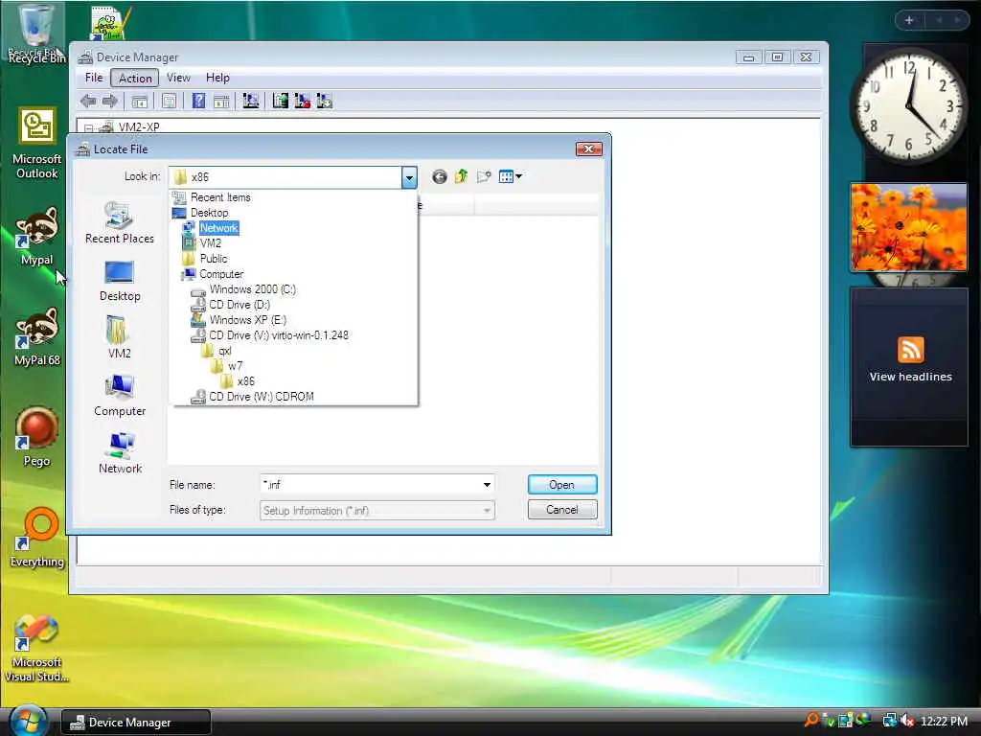Select the Recycle Bin desktop icon

pyautogui.click(x=35, y=34)
